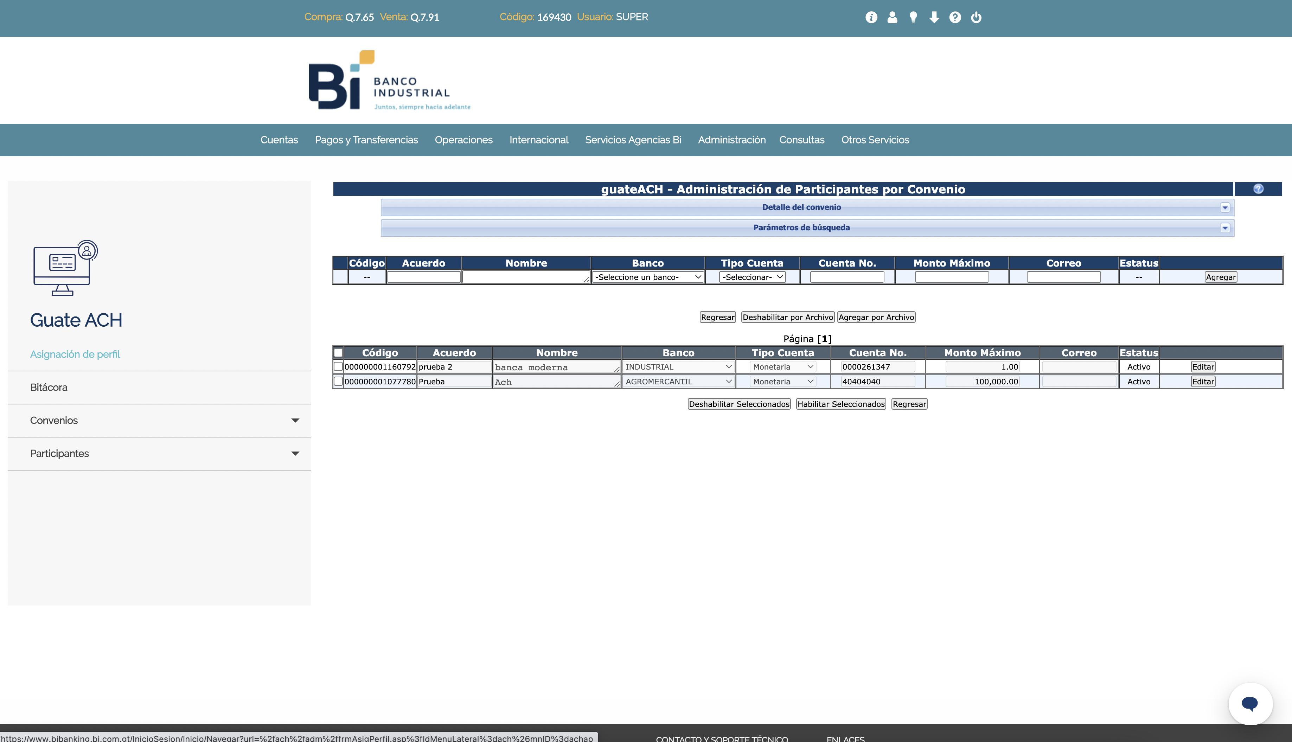Image resolution: width=1292 pixels, height=742 pixels.
Task: Open the Administración menu
Action: pyautogui.click(x=731, y=140)
